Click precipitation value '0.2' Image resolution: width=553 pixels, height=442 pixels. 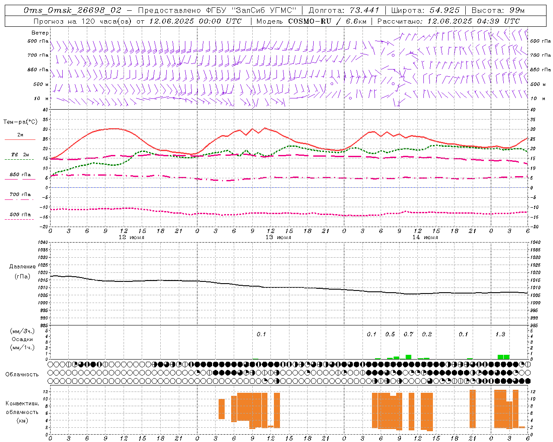[x=427, y=335]
